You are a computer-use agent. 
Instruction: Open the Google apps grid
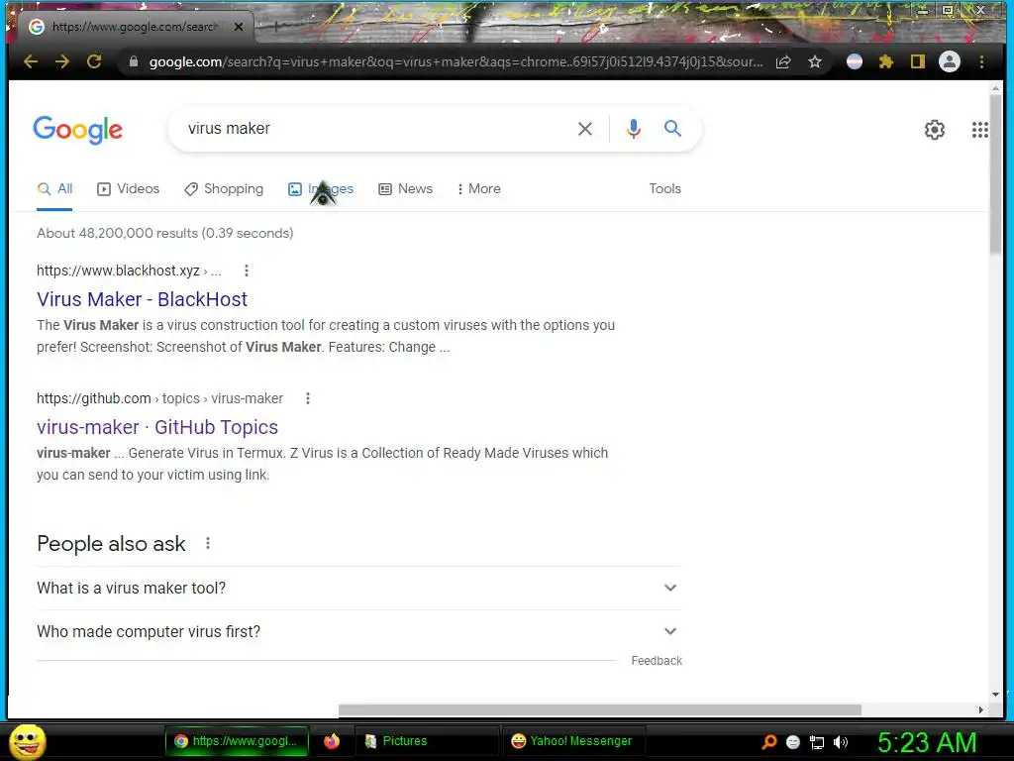[979, 130]
